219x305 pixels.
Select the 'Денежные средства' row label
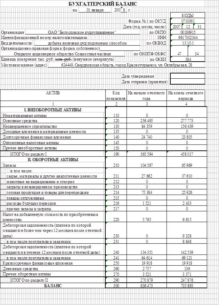(x=21, y=269)
